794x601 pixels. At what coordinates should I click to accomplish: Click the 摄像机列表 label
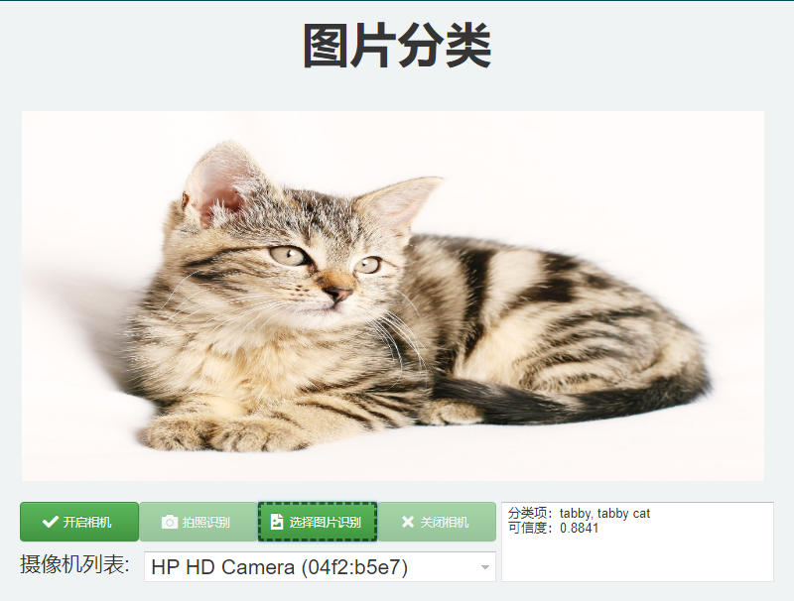click(x=74, y=564)
